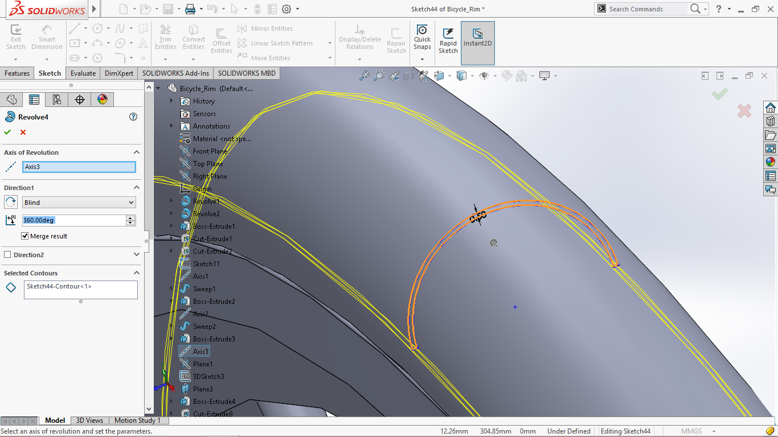Open Display/Delete Relations
The image size is (778, 437).
tap(360, 37)
